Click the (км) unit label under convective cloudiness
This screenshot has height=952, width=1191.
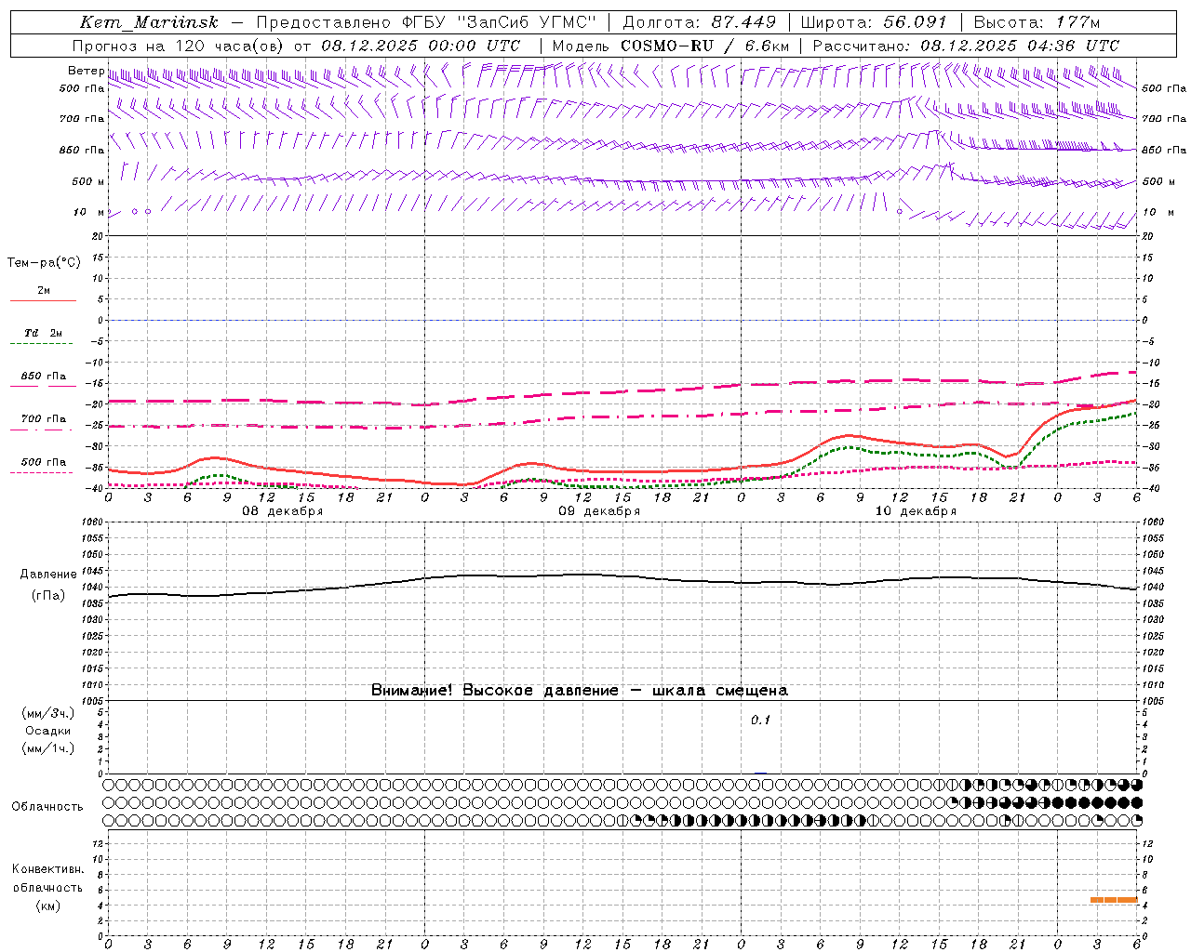pos(48,906)
